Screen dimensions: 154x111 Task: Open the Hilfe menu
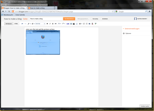click(x=45, y=5)
